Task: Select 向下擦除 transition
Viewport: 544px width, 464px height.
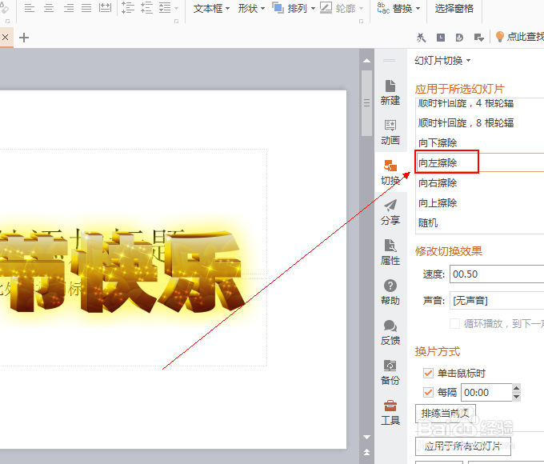Action: (x=480, y=142)
